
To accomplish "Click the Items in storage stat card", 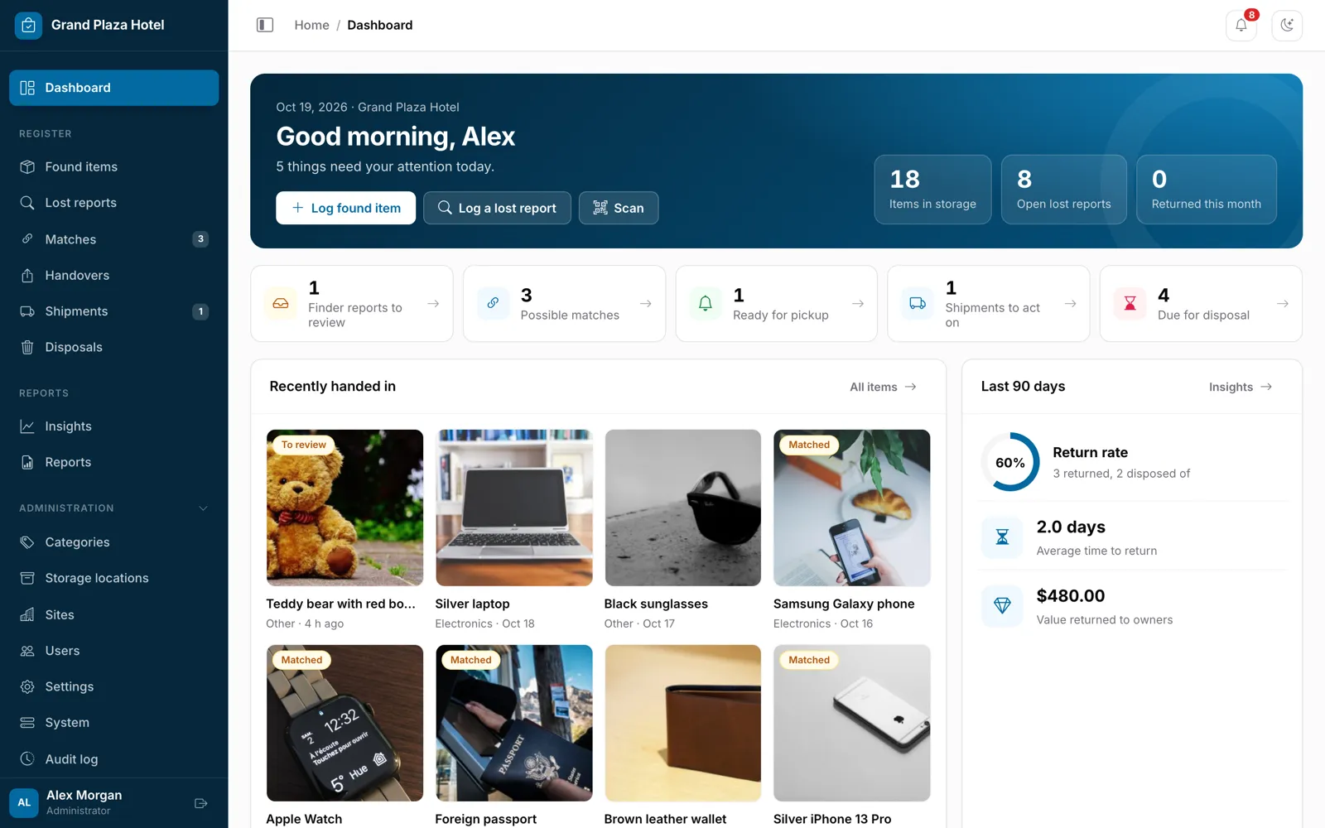I will click(x=932, y=190).
